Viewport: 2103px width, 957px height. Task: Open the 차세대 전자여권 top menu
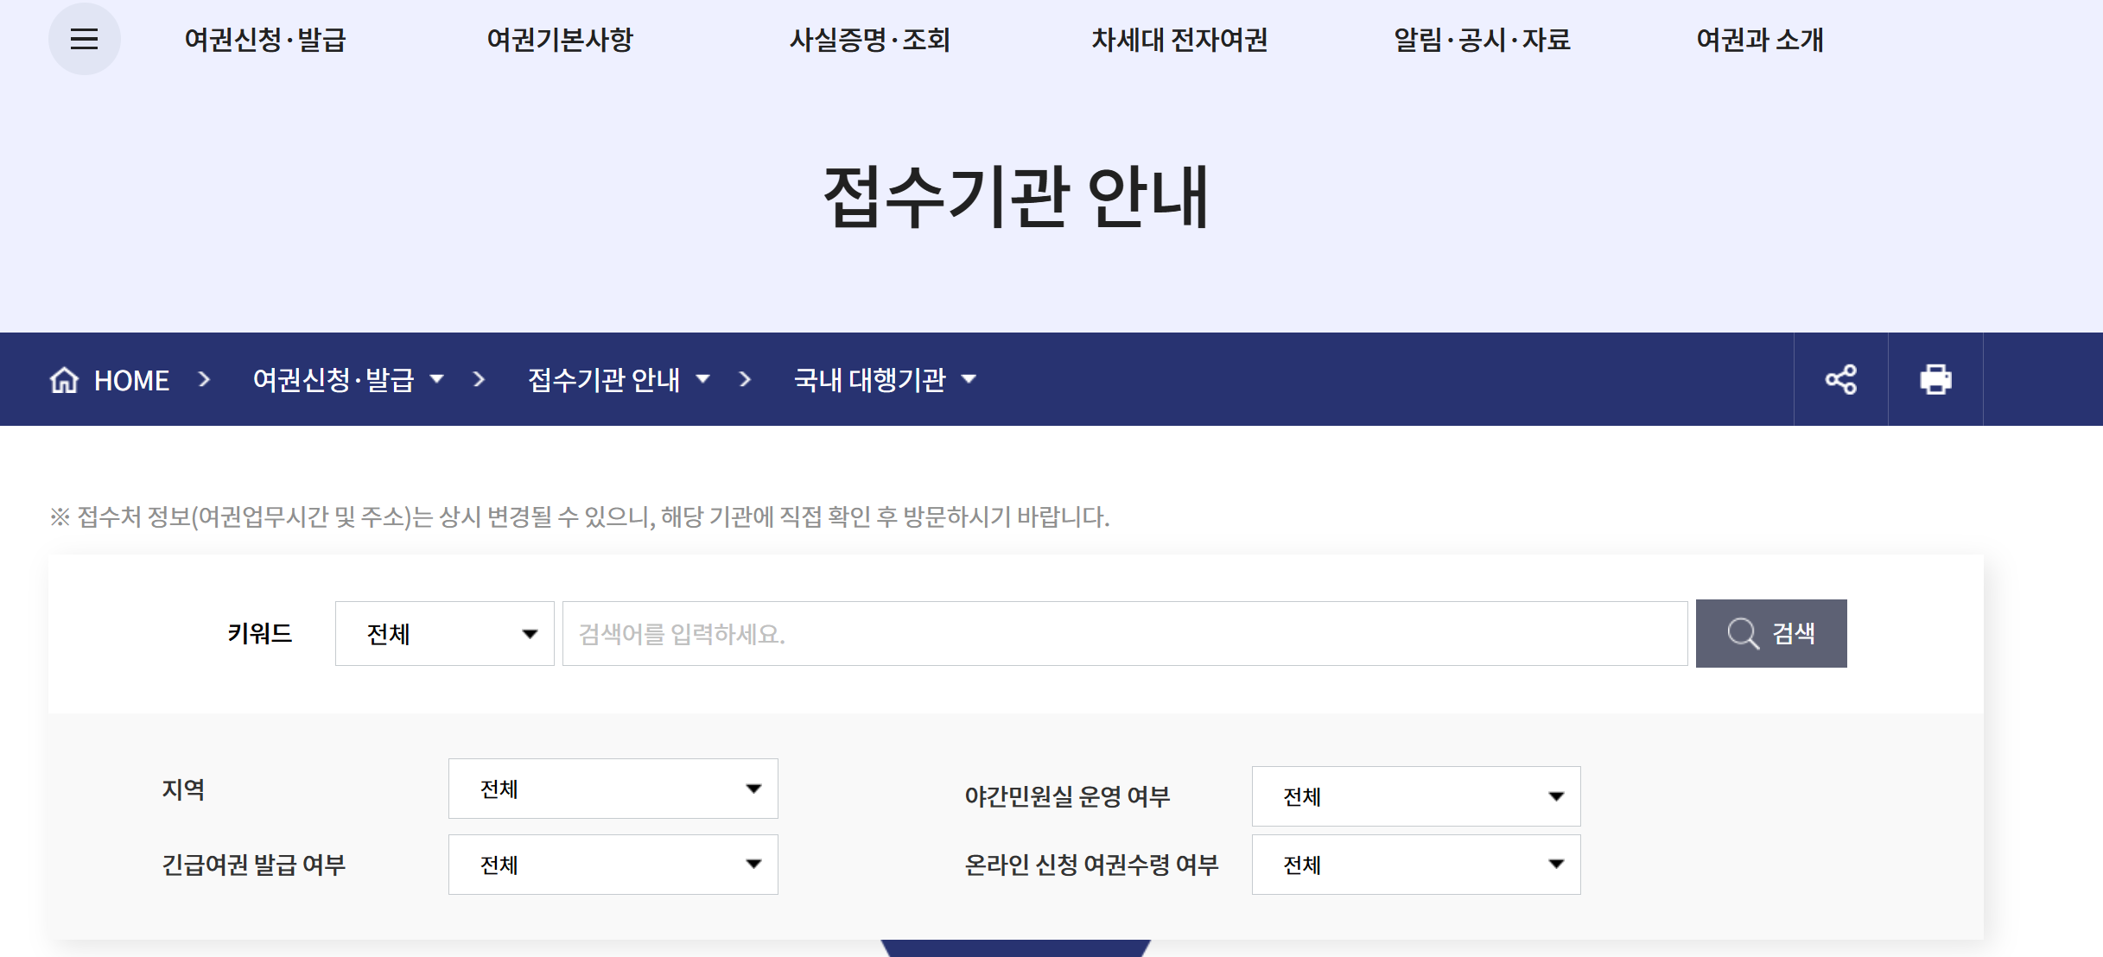(x=1179, y=40)
